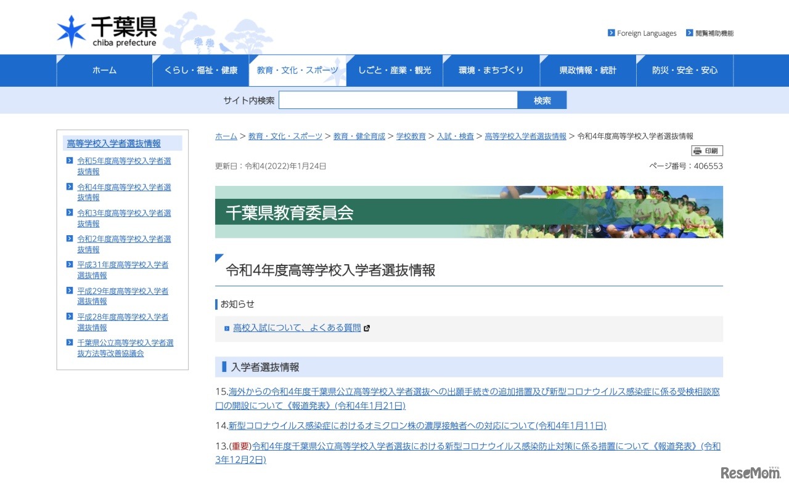The width and height of the screenshot is (789, 487).
Task: Click the ホーム breadcrumb link
Action: pos(226,136)
